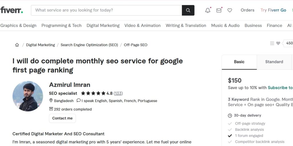Save gig with gray heart icon
Screen dimensions: 293x146
[x=278, y=43]
